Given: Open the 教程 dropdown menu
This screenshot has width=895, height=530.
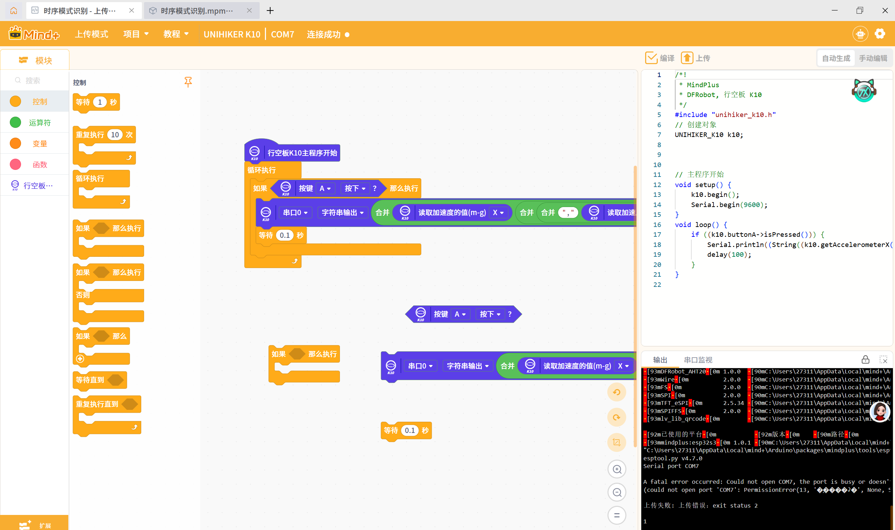Looking at the screenshot, I should tap(176, 34).
